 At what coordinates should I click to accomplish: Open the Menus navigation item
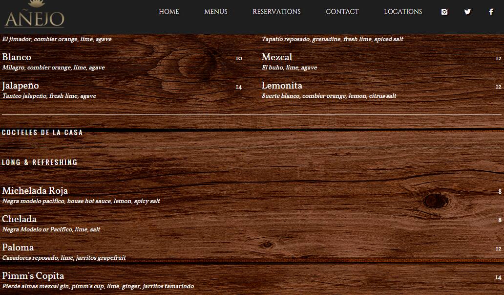216,12
